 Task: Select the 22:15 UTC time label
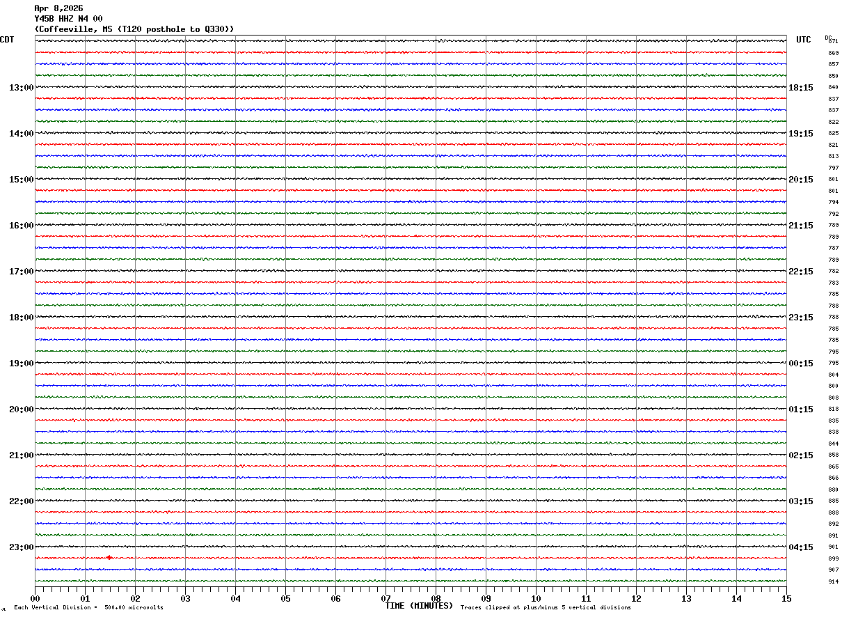pyautogui.click(x=801, y=272)
